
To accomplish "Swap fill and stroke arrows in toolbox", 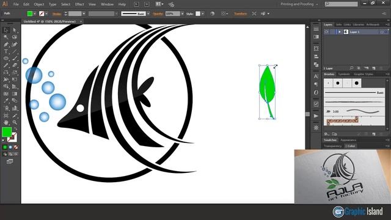I will point(15,129).
